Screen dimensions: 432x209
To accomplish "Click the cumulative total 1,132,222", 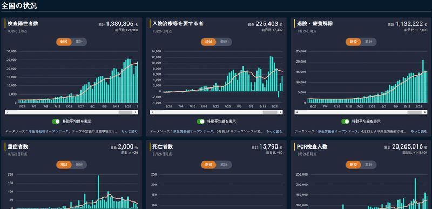I will [409, 24].
